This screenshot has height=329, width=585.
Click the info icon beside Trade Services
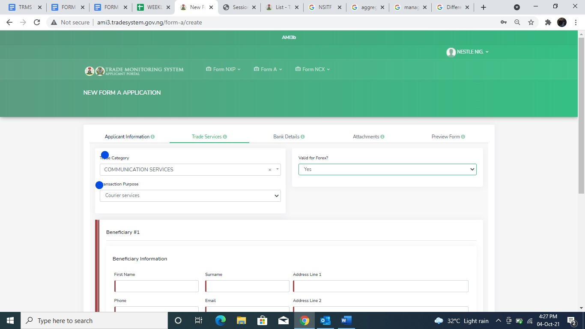[225, 137]
